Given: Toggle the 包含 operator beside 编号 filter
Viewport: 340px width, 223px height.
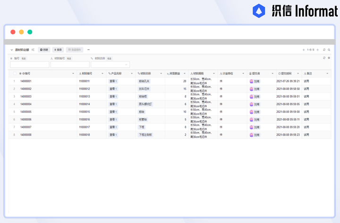Looking at the screenshot, I should point(24,58).
